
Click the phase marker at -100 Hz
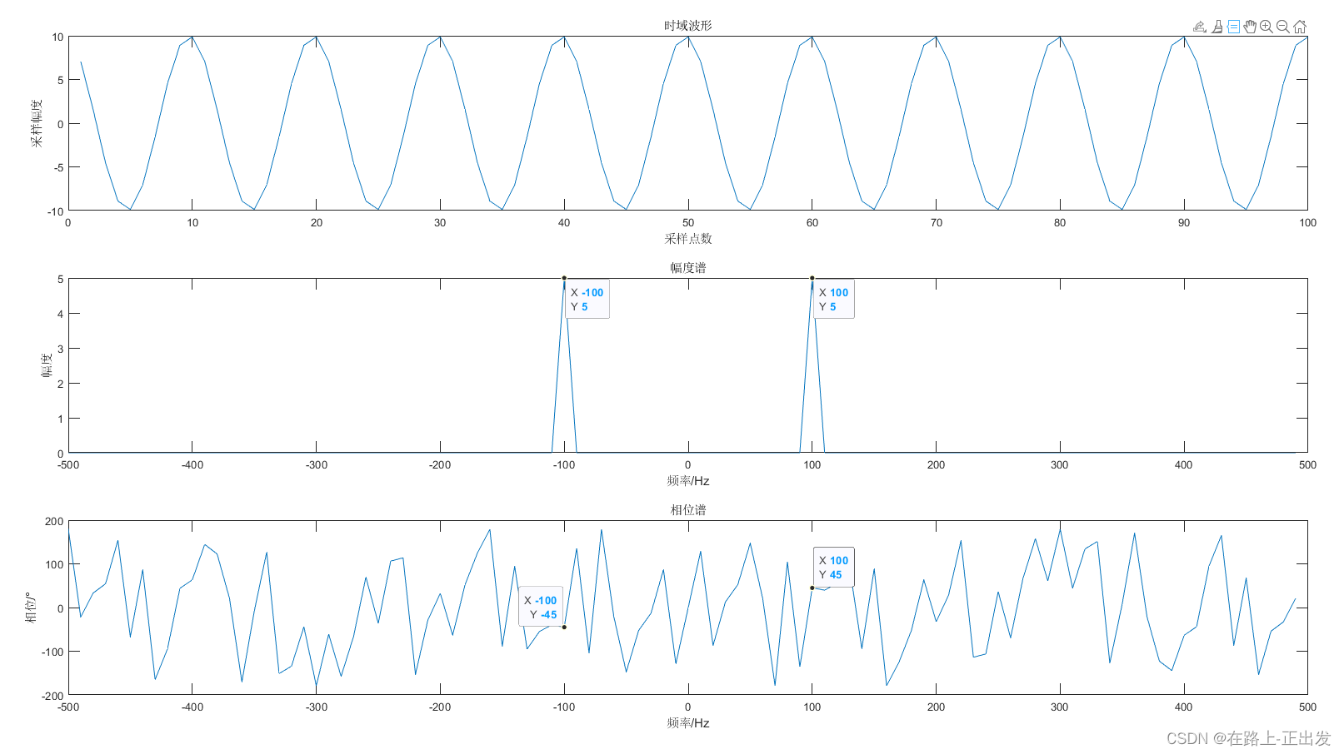pos(564,628)
